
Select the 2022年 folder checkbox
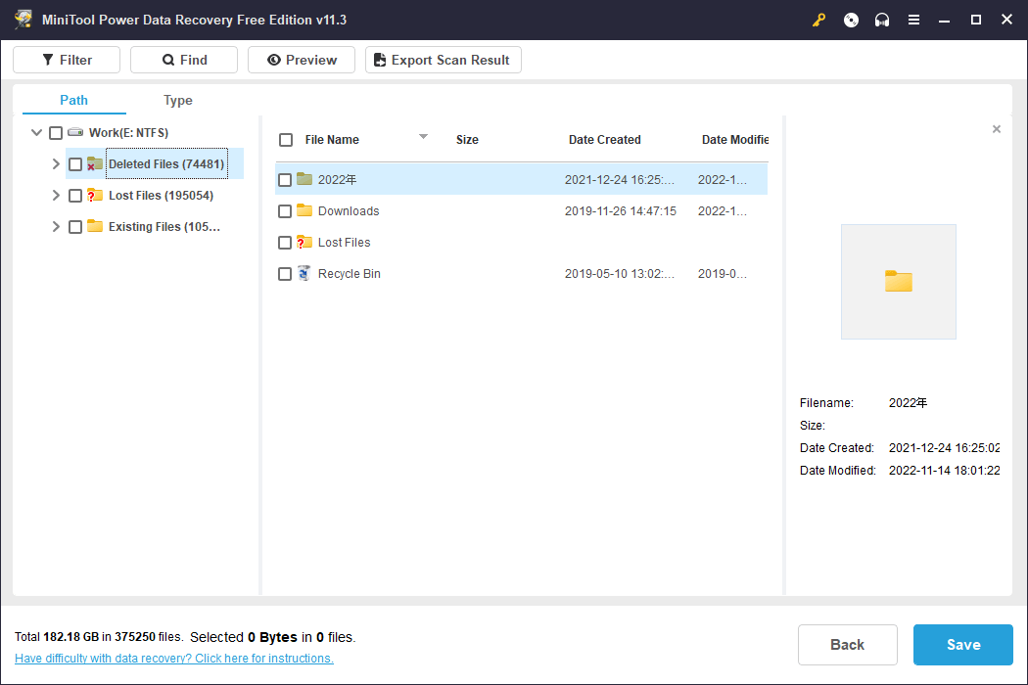tap(285, 179)
